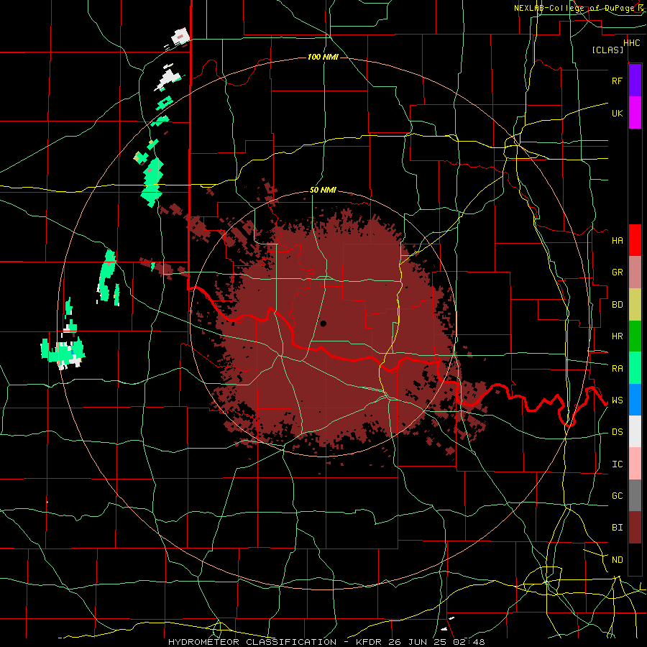The width and height of the screenshot is (647, 647).
Task: Click the GR legend label
Action: 617,272
